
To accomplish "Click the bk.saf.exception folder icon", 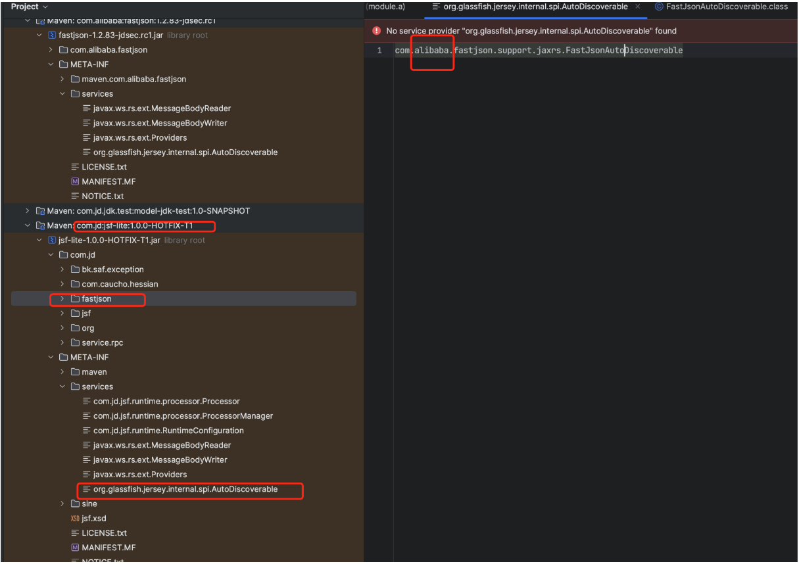I will [x=74, y=270].
